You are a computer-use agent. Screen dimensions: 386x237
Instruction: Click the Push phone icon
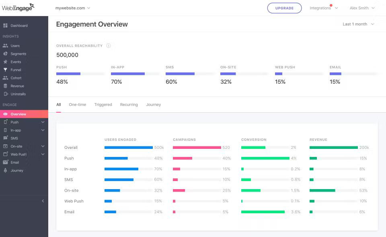point(5,122)
